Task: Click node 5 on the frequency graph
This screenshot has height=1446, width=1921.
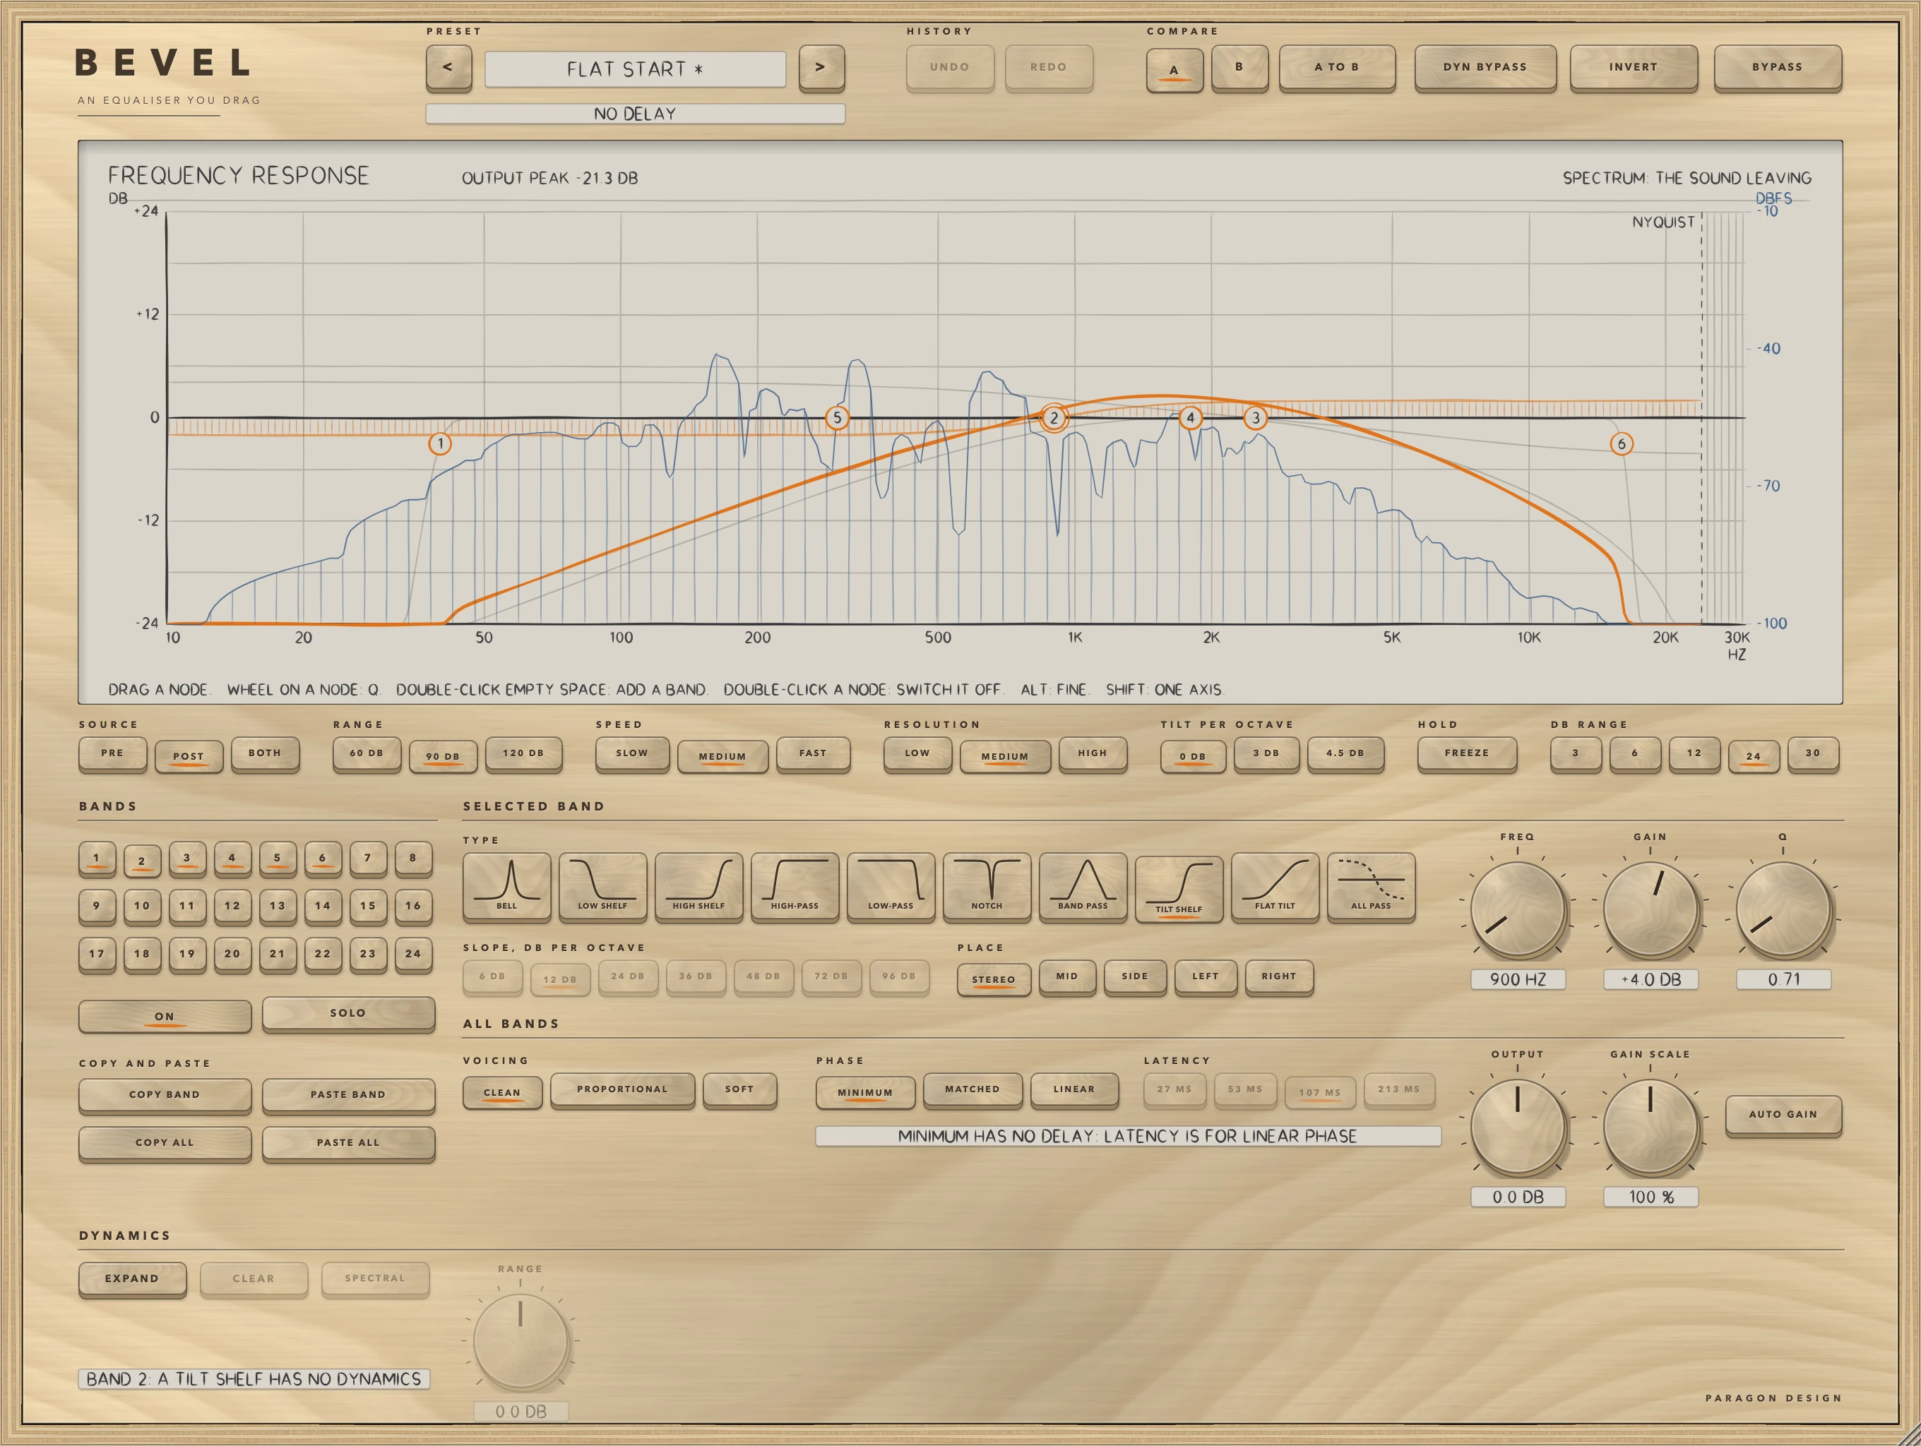Action: point(837,417)
